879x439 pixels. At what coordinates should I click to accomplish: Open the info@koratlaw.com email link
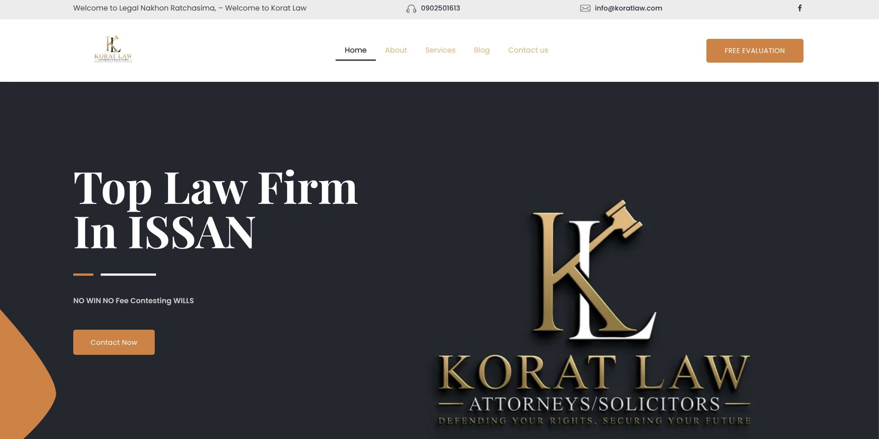point(628,8)
